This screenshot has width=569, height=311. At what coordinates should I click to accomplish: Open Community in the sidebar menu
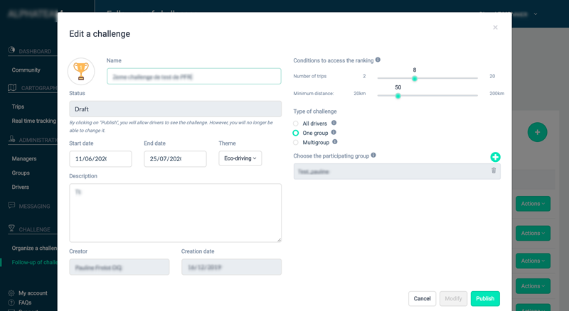point(26,70)
